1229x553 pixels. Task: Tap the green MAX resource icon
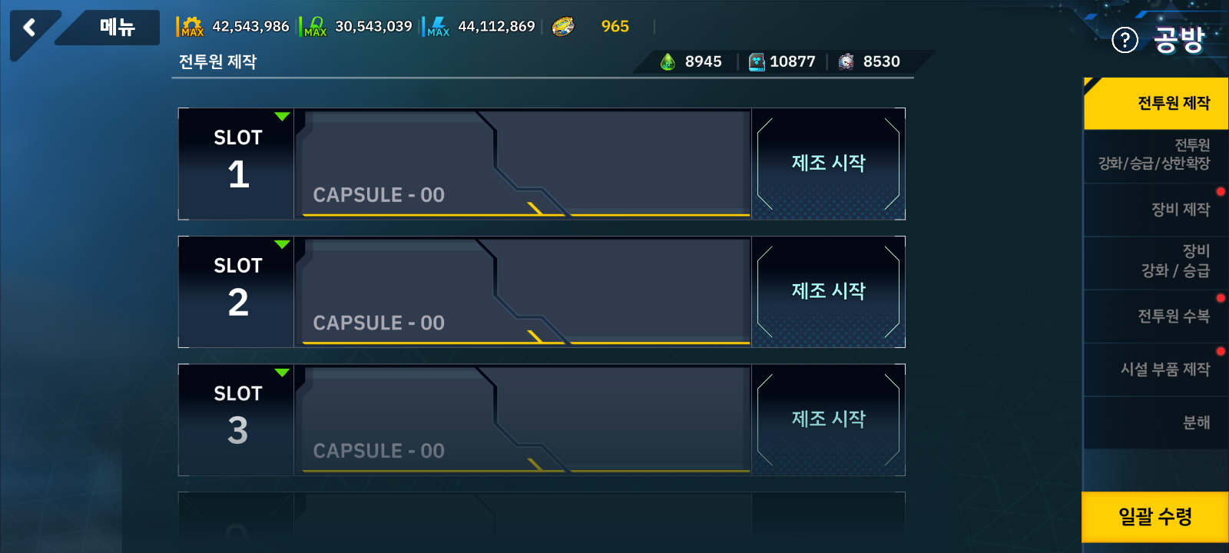[x=315, y=27]
